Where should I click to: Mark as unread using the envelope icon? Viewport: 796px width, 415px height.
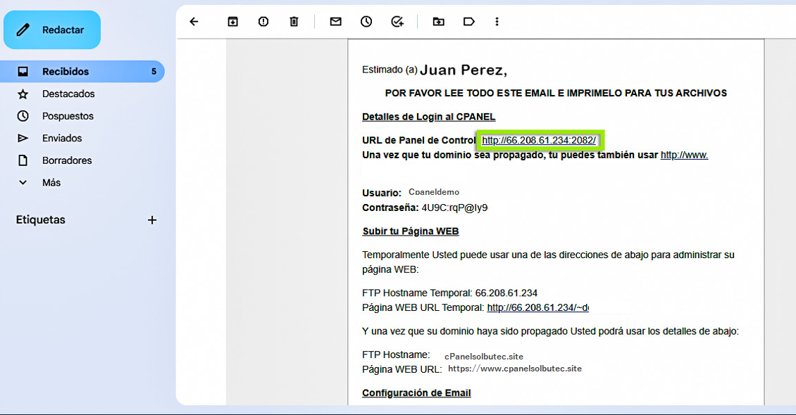pyautogui.click(x=335, y=22)
